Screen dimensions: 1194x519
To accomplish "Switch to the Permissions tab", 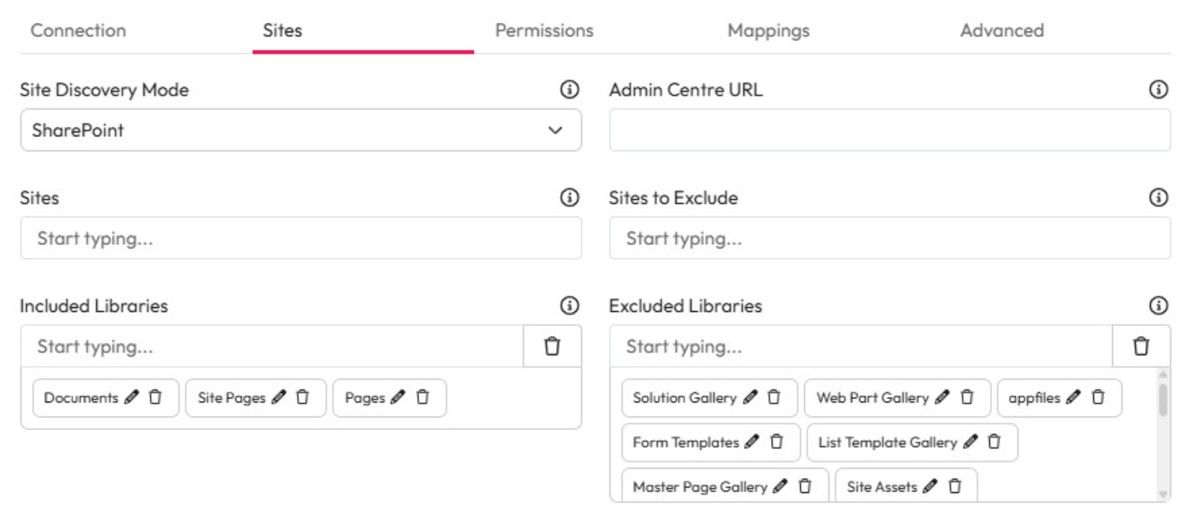I will pyautogui.click(x=544, y=31).
